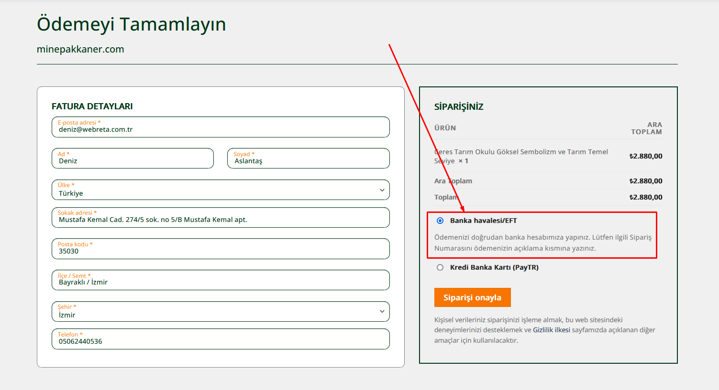The width and height of the screenshot is (719, 390).
Task: Click the FATURA DETAYLARI heading
Action: pyautogui.click(x=92, y=106)
